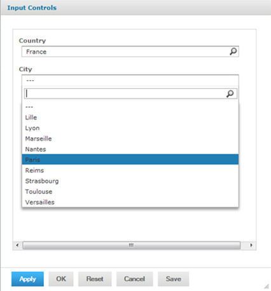Click the Save button
The image size is (271, 291).
(x=174, y=279)
